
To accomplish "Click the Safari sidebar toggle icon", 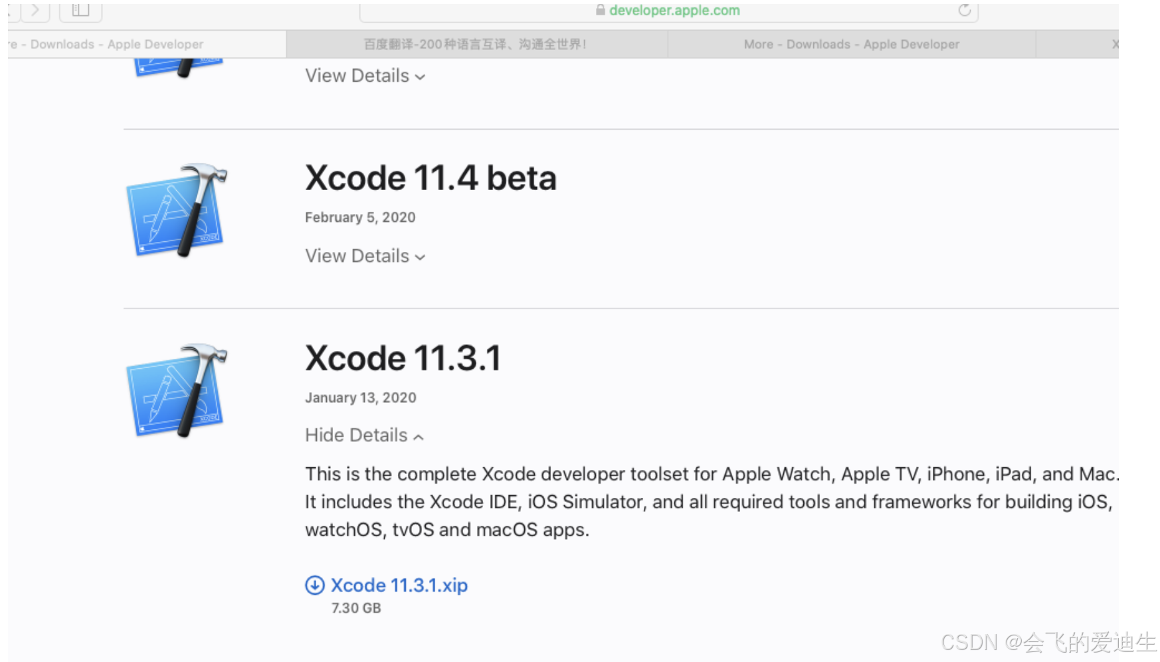I will pos(80,10).
